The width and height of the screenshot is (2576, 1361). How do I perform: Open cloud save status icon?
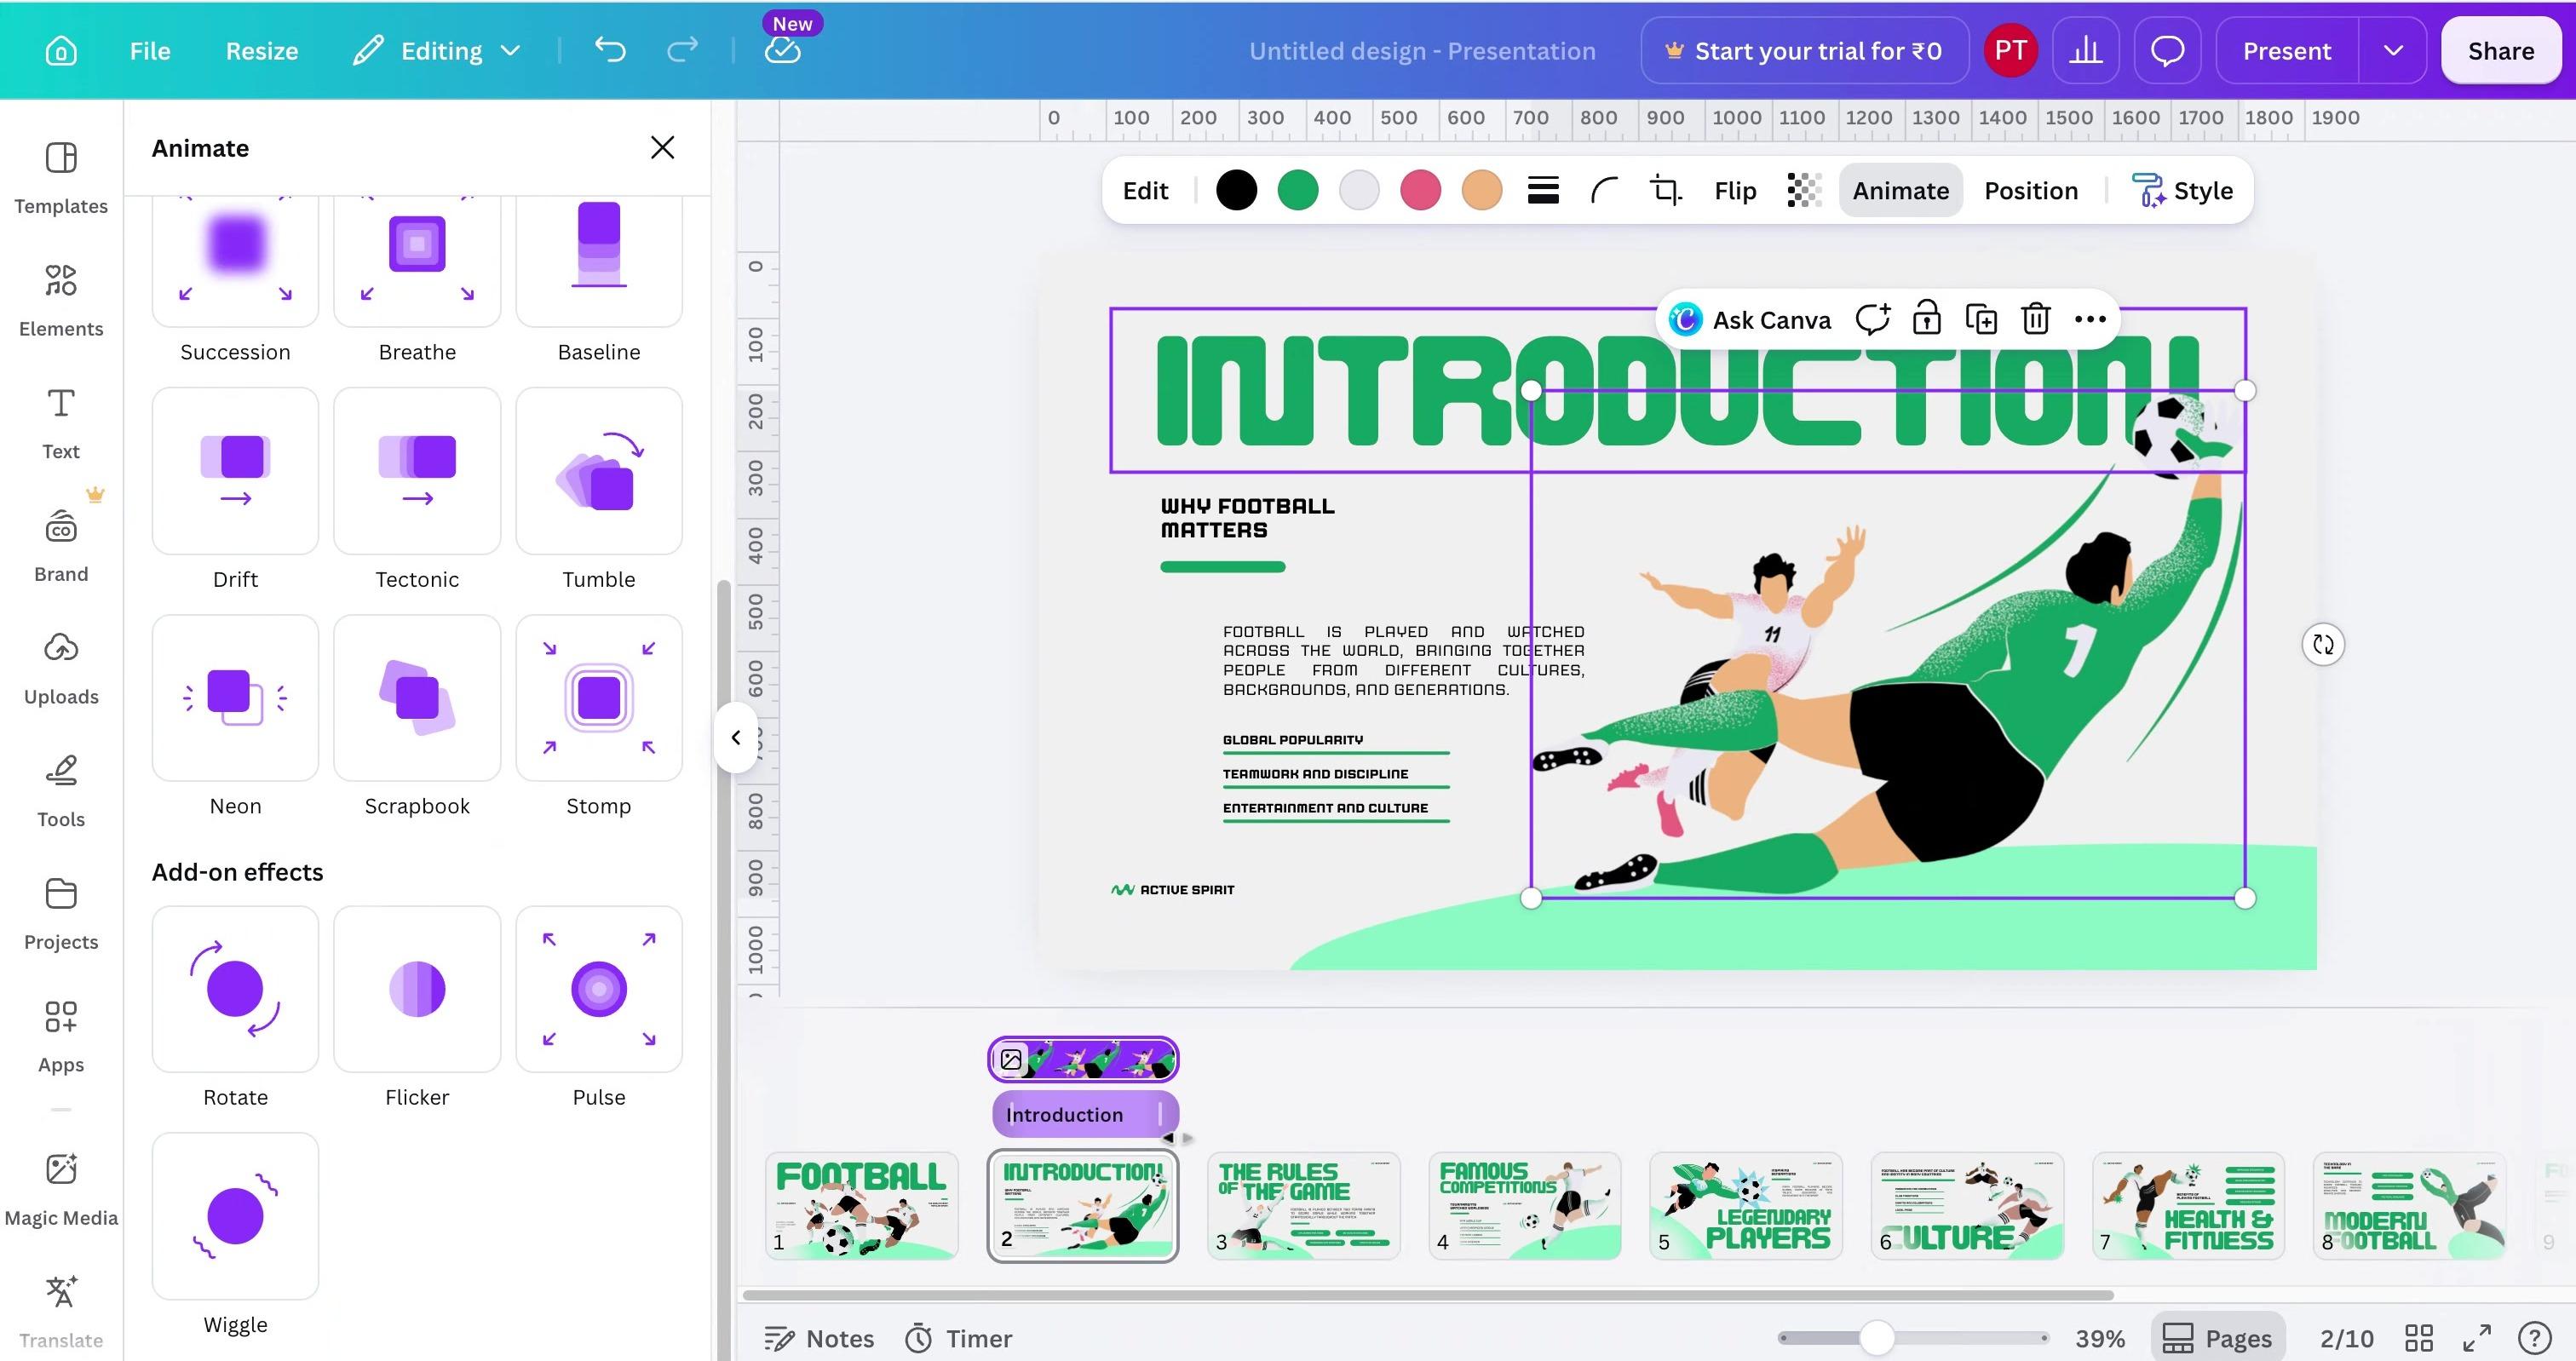point(782,51)
